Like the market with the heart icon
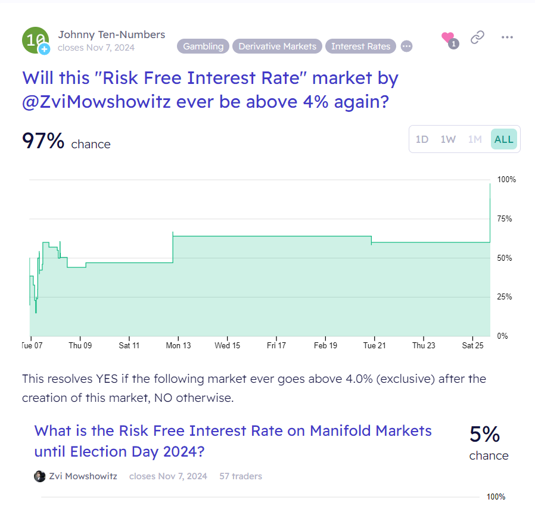 pos(448,38)
